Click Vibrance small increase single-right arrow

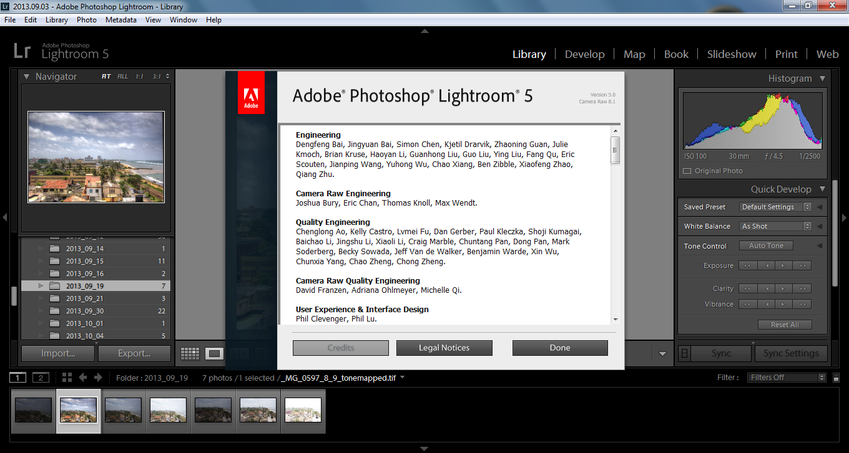pyautogui.click(x=784, y=304)
